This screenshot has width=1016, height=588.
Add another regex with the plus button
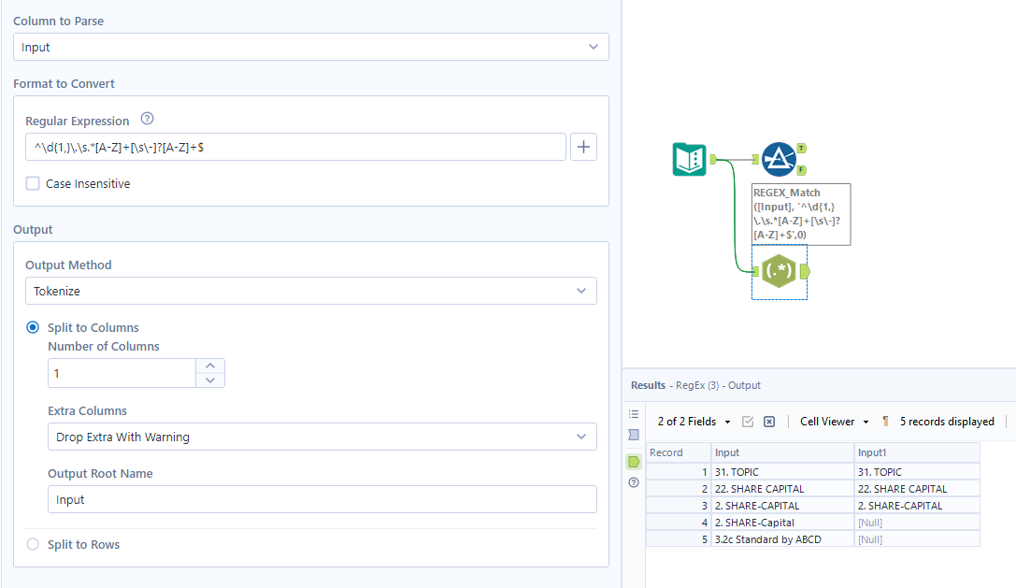pyautogui.click(x=583, y=147)
